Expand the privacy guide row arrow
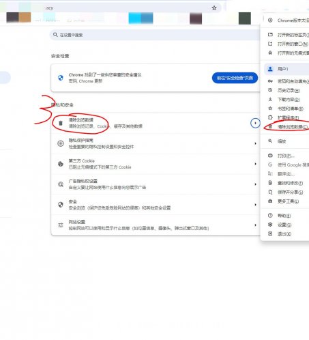 [255, 143]
